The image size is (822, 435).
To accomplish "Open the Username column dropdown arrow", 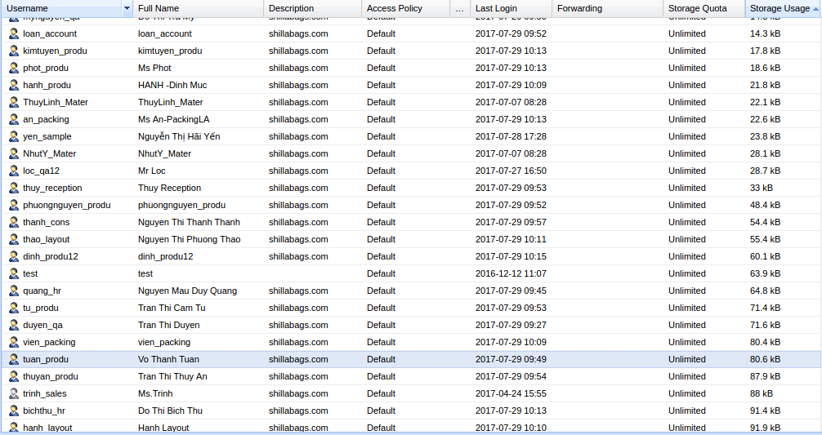I will tap(127, 8).
